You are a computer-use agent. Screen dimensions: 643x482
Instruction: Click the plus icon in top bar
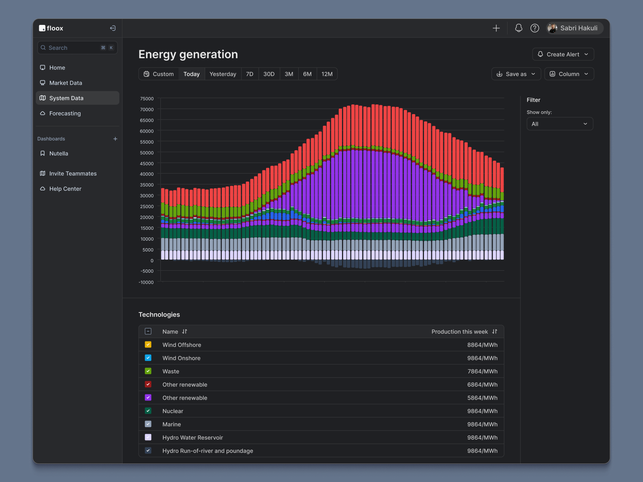click(x=496, y=28)
